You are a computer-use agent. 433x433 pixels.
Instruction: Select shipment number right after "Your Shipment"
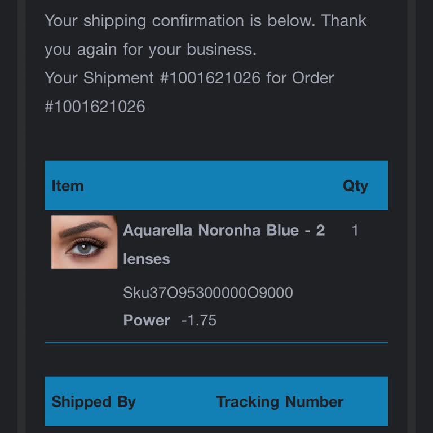[x=210, y=78]
